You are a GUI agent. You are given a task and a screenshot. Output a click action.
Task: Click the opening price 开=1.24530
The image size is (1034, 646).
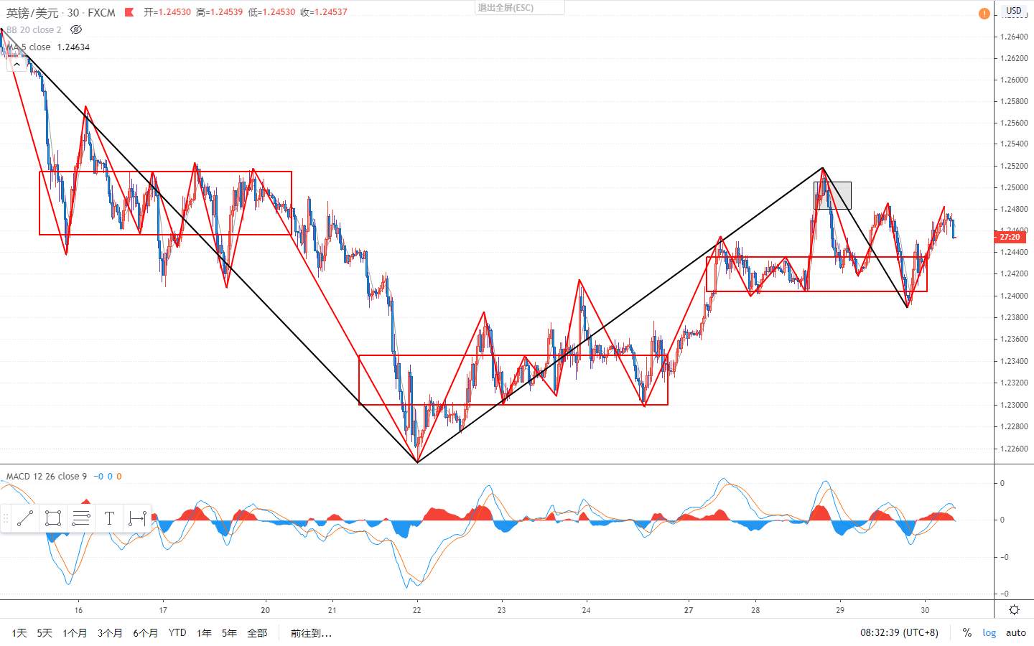coord(167,12)
